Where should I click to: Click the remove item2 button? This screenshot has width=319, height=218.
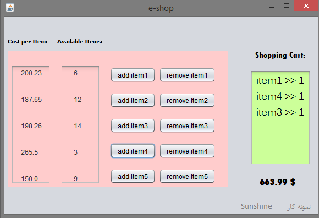(187, 100)
